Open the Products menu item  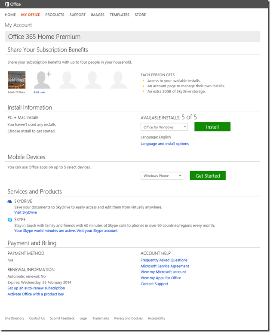coord(55,15)
